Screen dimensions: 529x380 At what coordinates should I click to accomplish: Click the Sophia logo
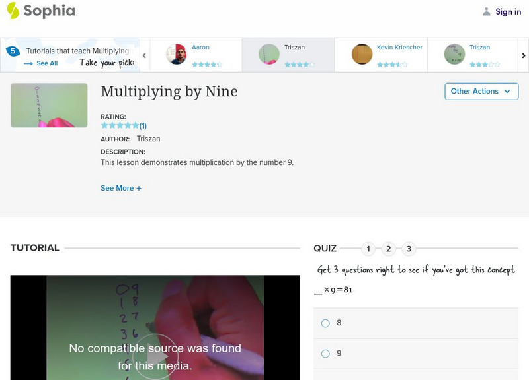pos(40,11)
